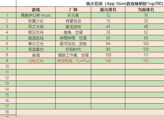The width and height of the screenshot is (164, 117).
Task: Select the cell 碧蓝航线
Action: (36, 38)
